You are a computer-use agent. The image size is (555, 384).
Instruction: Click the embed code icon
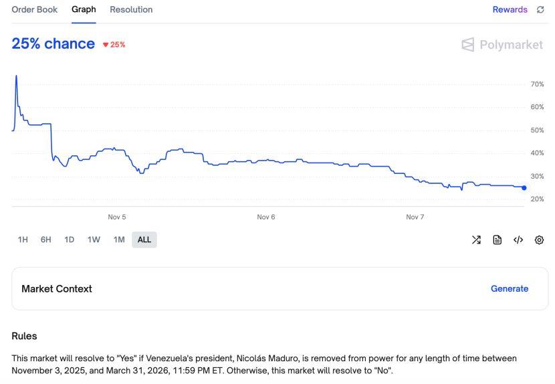click(518, 239)
